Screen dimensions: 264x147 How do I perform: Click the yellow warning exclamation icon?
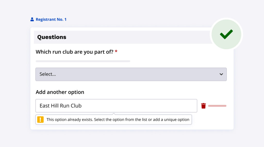click(40, 120)
